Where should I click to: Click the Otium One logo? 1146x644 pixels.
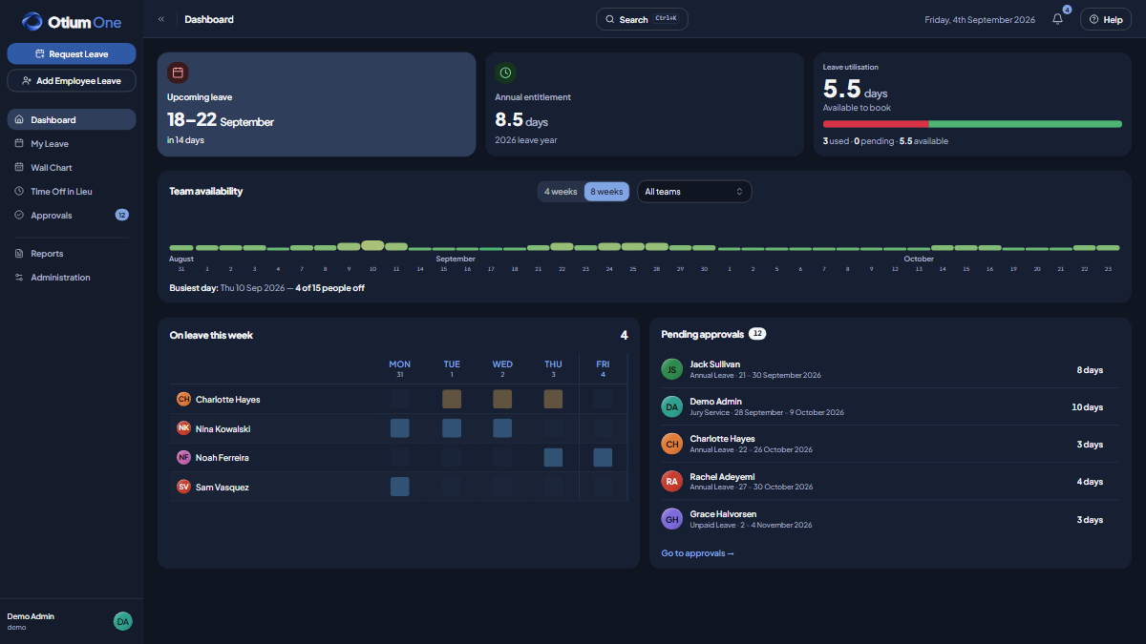(72, 21)
